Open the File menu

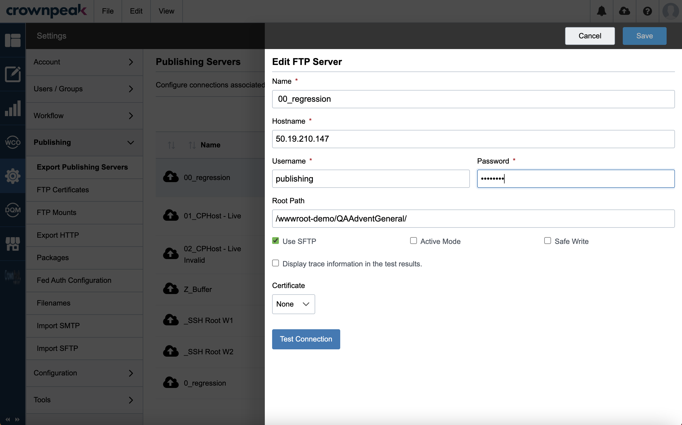tap(108, 11)
